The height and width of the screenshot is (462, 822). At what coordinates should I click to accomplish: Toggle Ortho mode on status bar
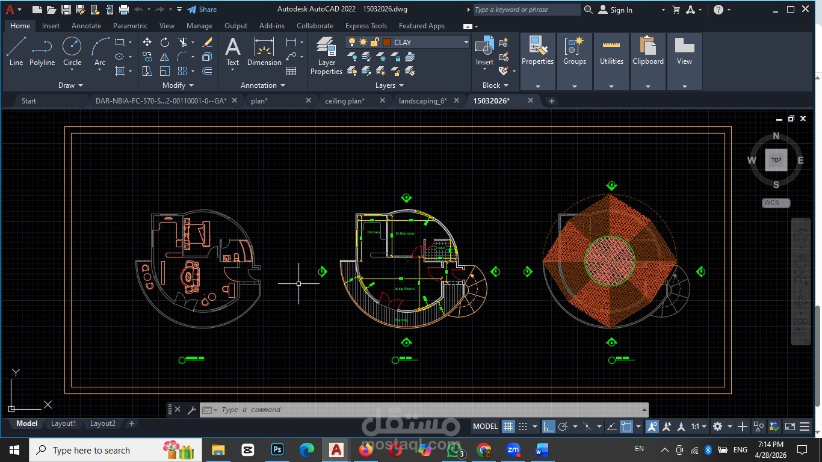click(548, 427)
